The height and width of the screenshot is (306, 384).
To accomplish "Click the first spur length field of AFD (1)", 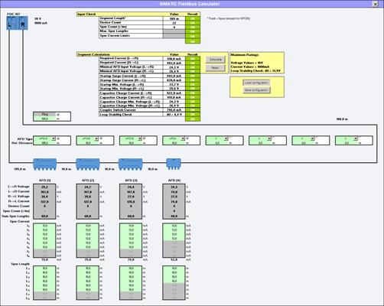I will (x=44, y=269).
